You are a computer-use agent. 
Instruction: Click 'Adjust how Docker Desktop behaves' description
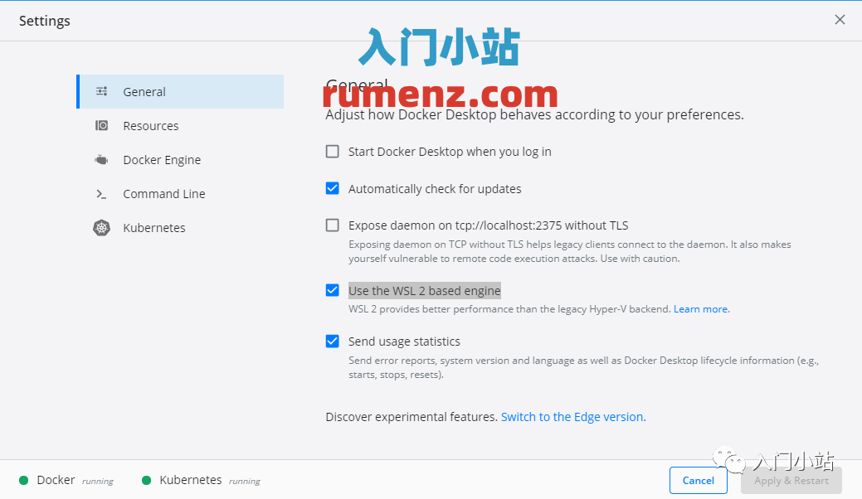tap(534, 114)
